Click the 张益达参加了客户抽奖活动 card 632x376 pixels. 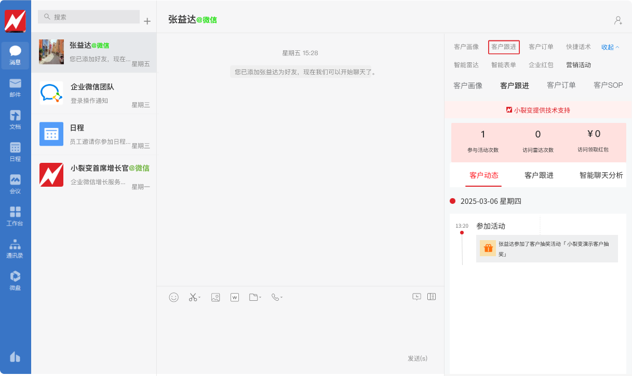click(x=547, y=248)
